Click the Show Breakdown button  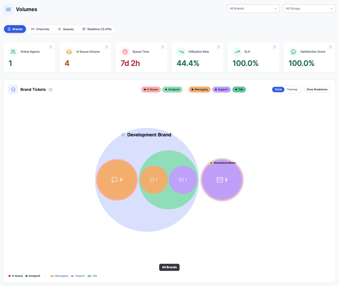[317, 90]
